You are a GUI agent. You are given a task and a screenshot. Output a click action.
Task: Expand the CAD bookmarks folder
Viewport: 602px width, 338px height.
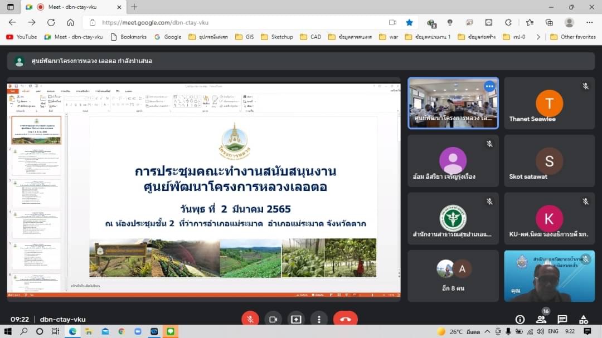[310, 37]
